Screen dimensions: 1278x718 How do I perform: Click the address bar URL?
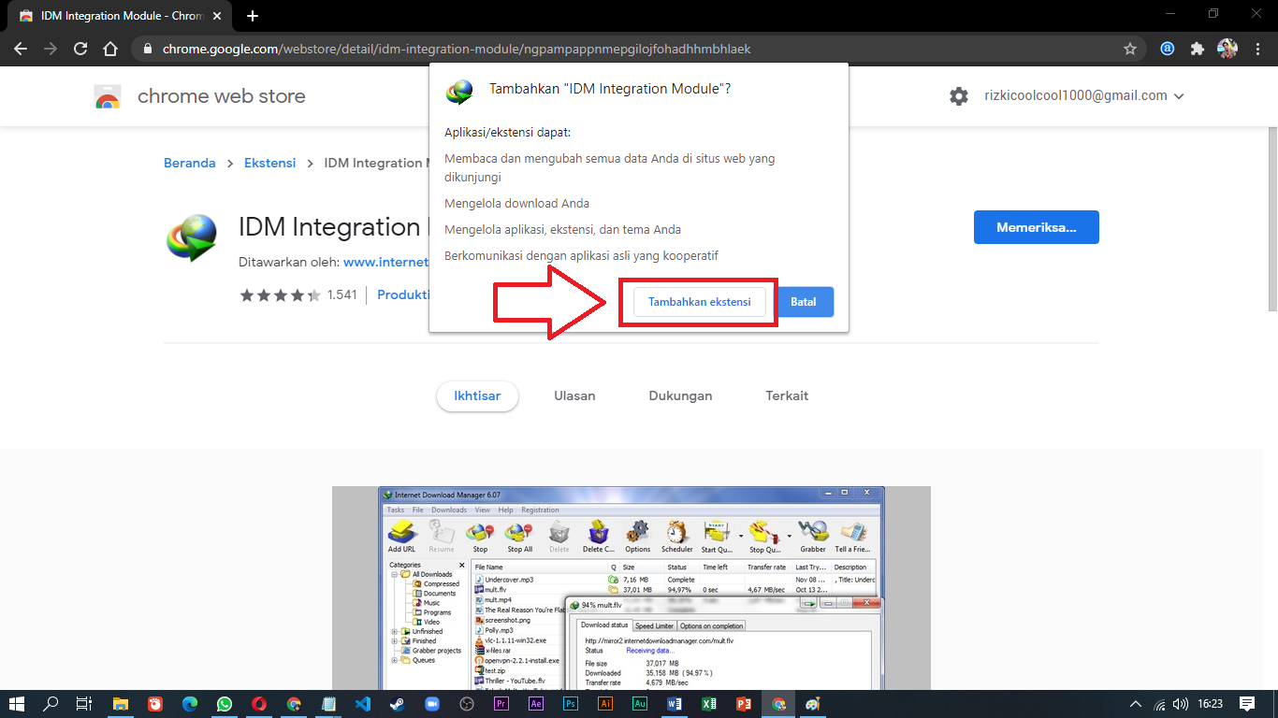tap(457, 49)
